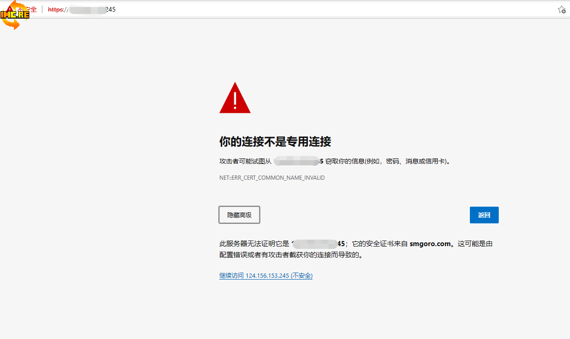Click the '245' ending of the address

pyautogui.click(x=110, y=9)
